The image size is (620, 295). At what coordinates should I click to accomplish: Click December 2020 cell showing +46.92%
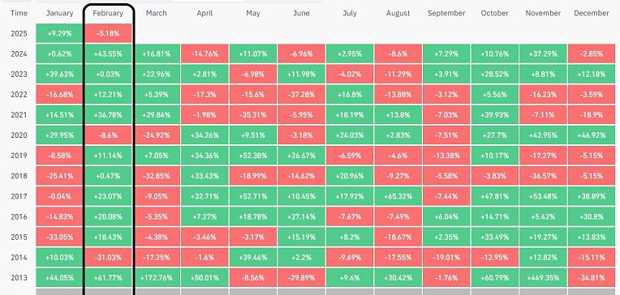click(591, 135)
